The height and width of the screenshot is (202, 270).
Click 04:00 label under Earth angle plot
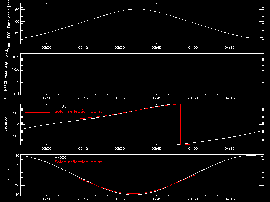[193, 48]
